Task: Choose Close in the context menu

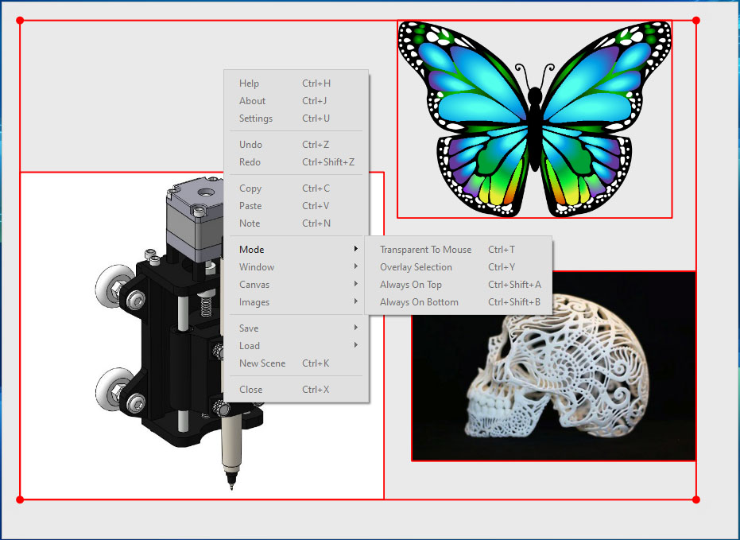Action: click(296, 390)
